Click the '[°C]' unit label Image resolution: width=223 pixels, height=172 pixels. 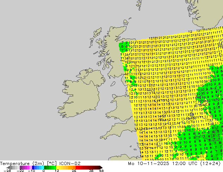[52, 164]
